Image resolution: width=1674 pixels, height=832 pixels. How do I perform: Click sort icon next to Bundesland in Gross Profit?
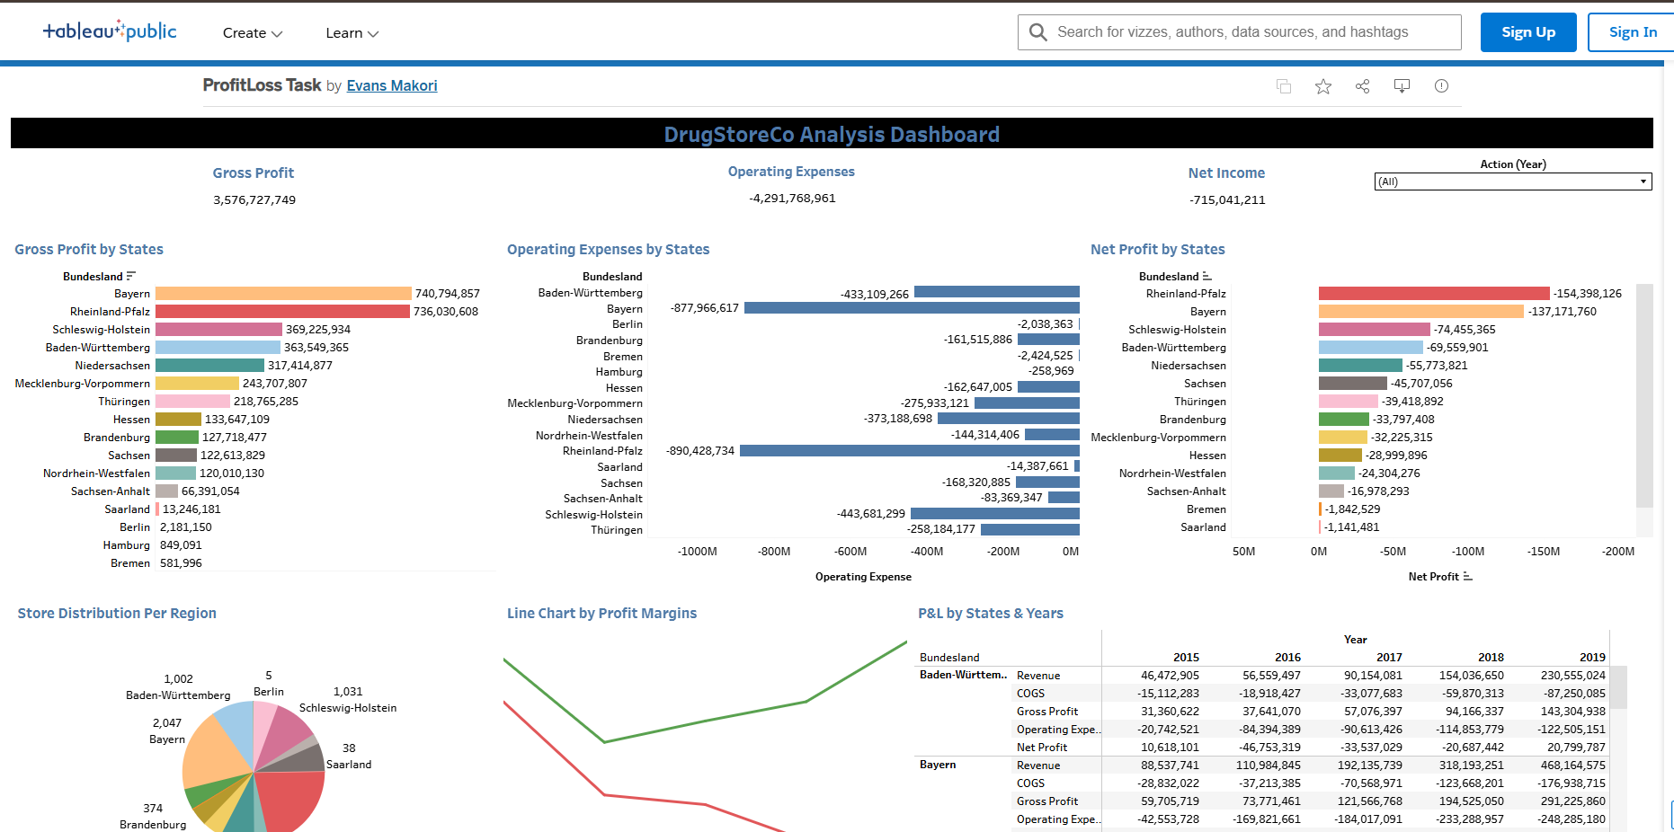tap(131, 276)
